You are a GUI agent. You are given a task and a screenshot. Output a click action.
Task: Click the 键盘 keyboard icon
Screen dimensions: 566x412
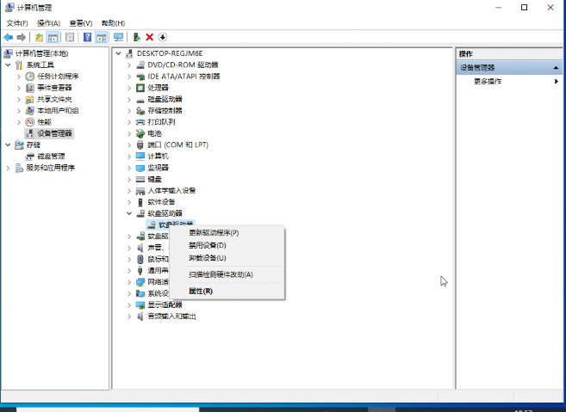pos(140,179)
